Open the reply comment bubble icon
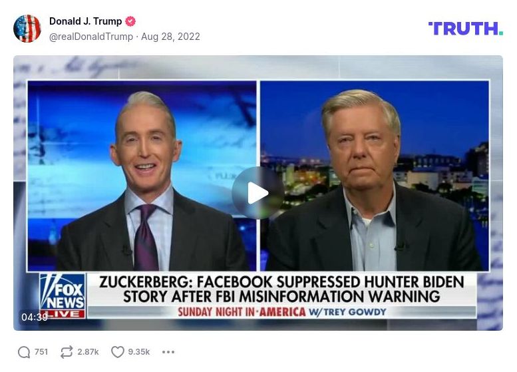Image resolution: width=517 pixels, height=372 pixels. tap(24, 352)
